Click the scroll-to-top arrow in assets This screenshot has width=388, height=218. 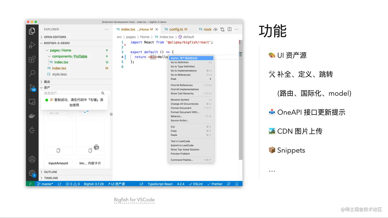click(x=96, y=147)
